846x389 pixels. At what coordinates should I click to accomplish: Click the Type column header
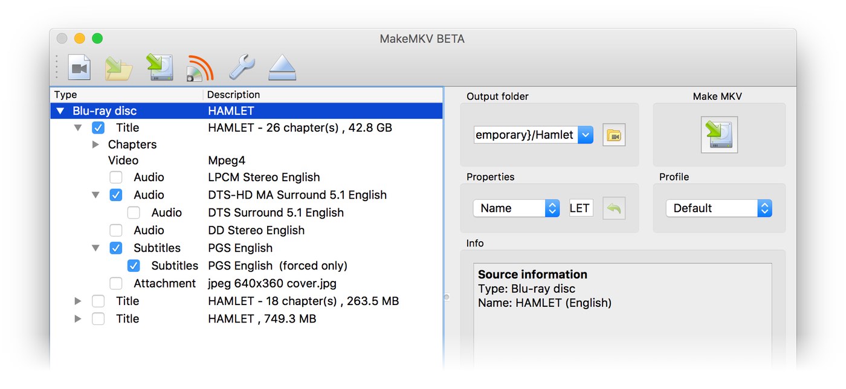pyautogui.click(x=127, y=95)
